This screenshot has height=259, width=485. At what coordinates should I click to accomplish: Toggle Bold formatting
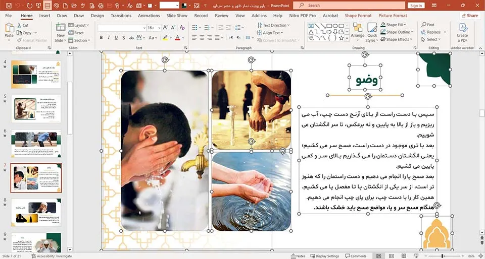coord(101,38)
